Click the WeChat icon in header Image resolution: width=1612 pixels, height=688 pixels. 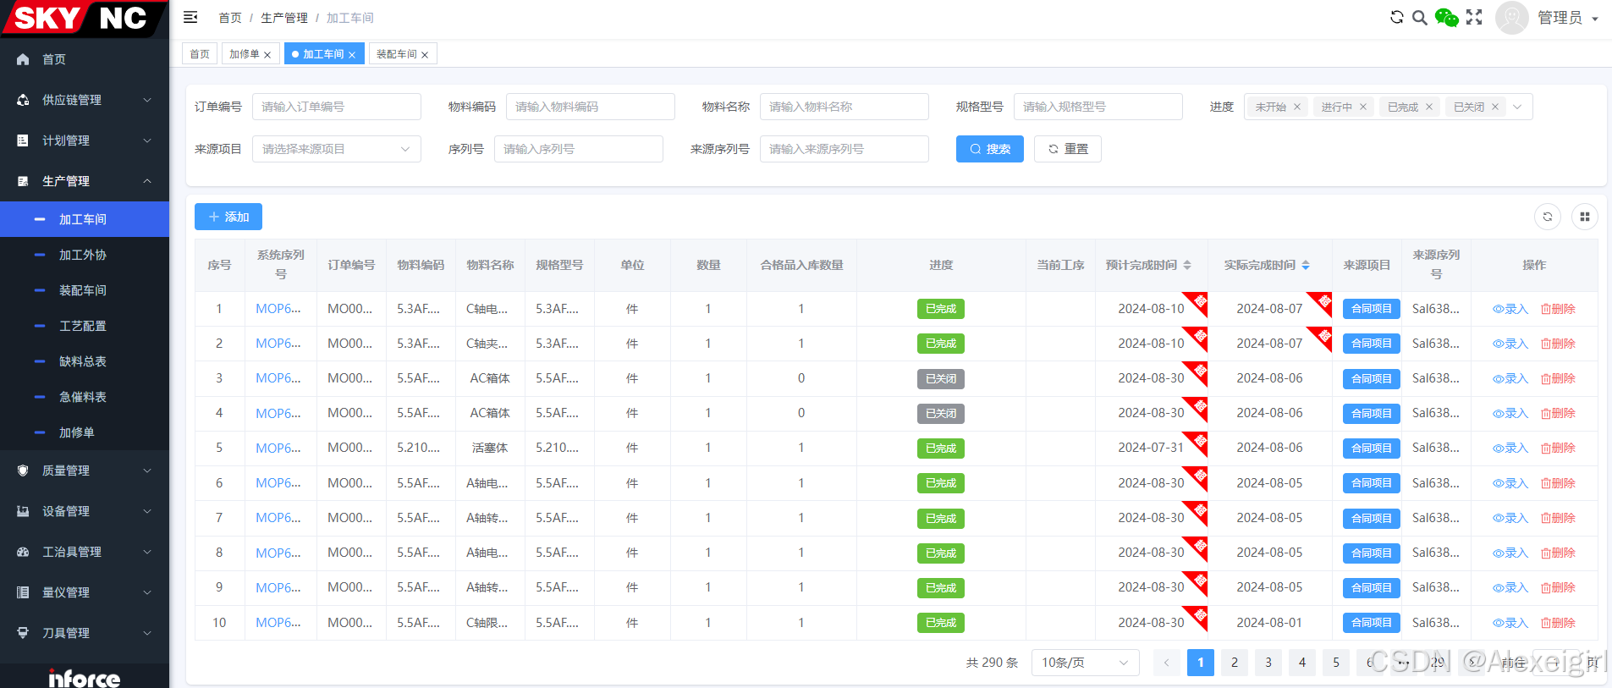click(x=1447, y=17)
